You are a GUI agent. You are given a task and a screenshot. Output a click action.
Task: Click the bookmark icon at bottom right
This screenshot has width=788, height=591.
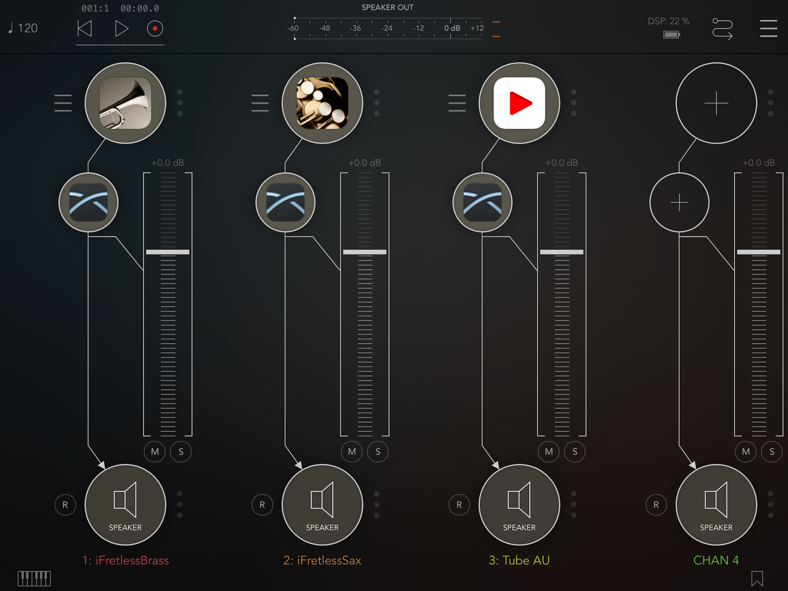[x=757, y=578]
